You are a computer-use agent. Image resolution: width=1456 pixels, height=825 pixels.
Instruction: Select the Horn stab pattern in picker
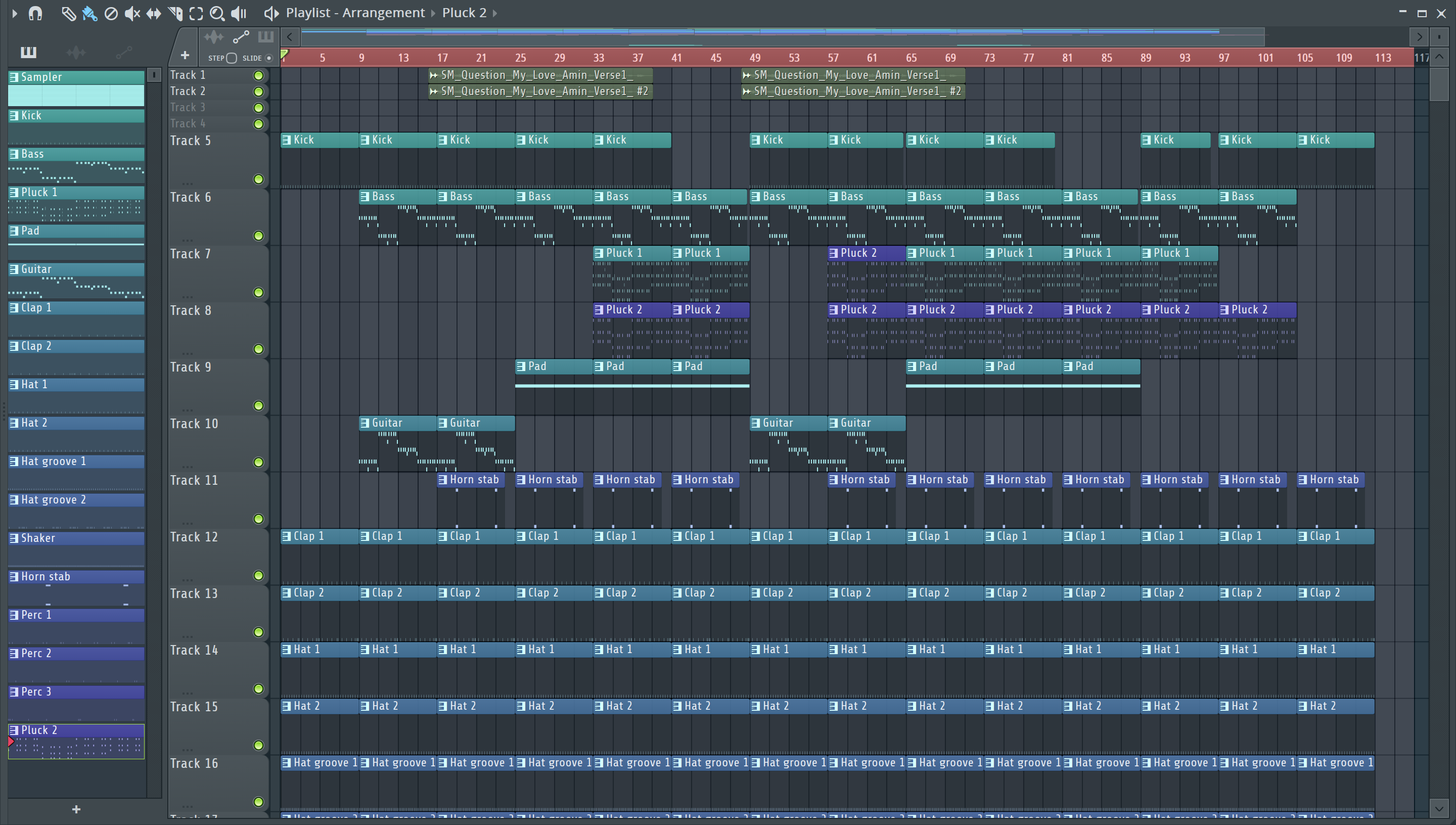tap(76, 587)
